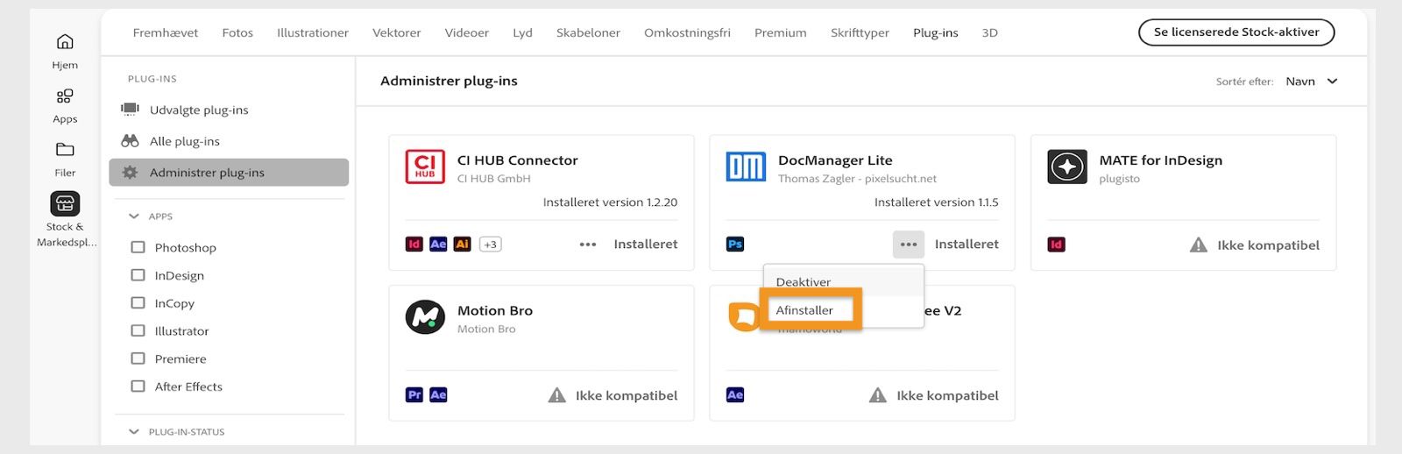Switch to the Fotos tab
Viewport: 1402px width, 454px height.
[237, 32]
